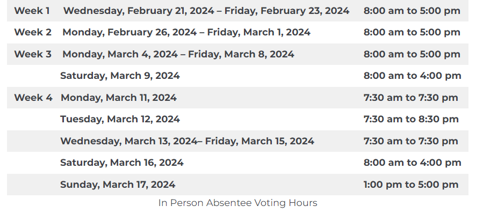
Task: Select Monday, February 26 – March 1 dates
Action: pyautogui.click(x=186, y=33)
